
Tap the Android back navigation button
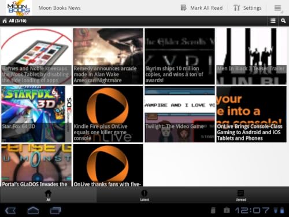click(10, 211)
